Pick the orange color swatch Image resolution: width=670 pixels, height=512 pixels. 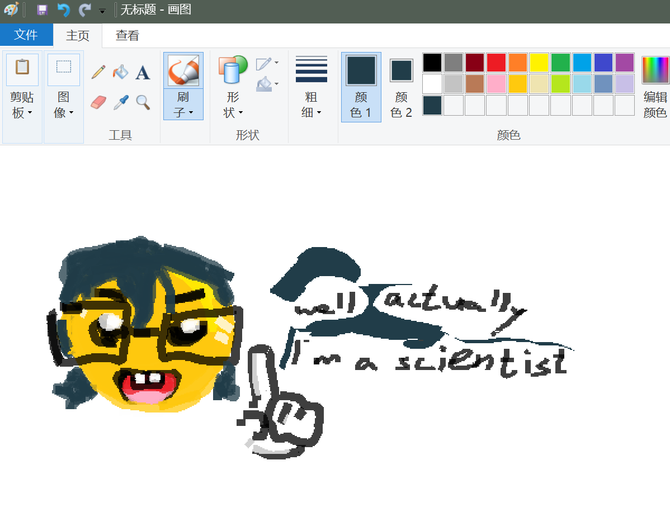point(518,63)
